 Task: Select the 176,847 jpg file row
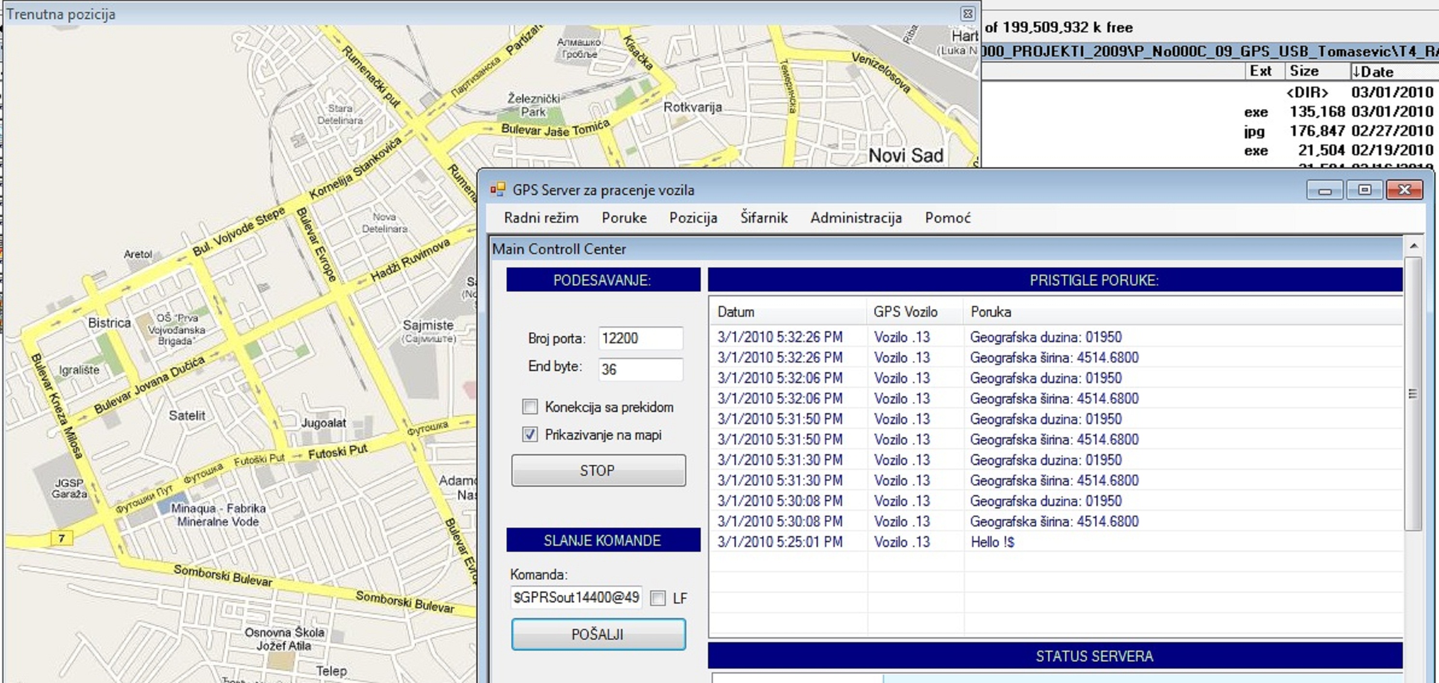point(1211,131)
